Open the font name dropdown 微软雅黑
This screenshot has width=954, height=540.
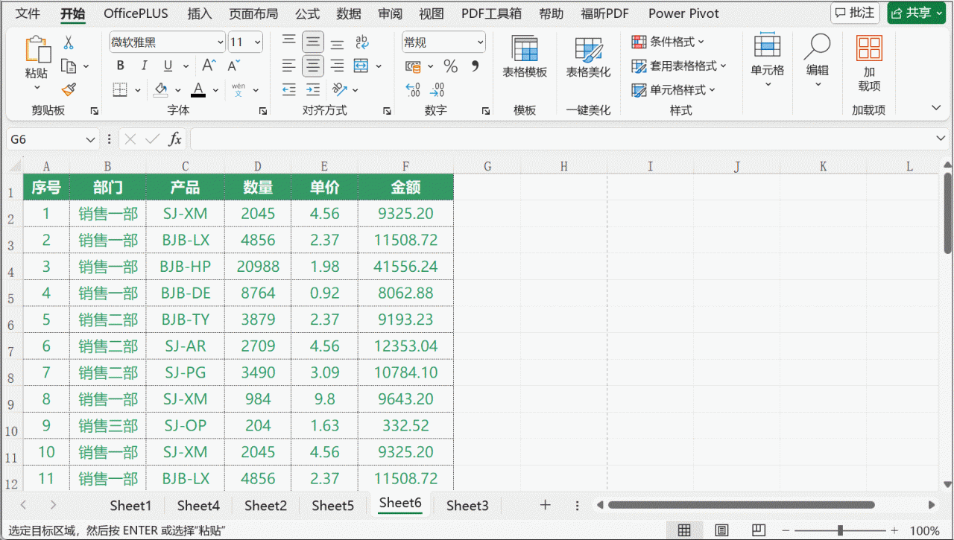click(x=220, y=42)
